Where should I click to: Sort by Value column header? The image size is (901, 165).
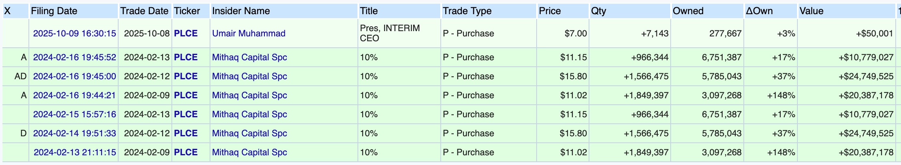point(811,11)
